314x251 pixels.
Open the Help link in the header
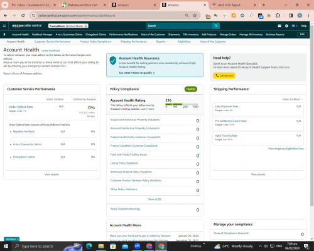[304, 26]
